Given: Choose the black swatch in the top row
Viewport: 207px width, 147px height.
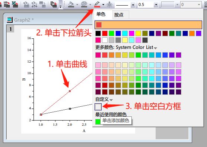Looking at the screenshot, I should (x=98, y=34).
